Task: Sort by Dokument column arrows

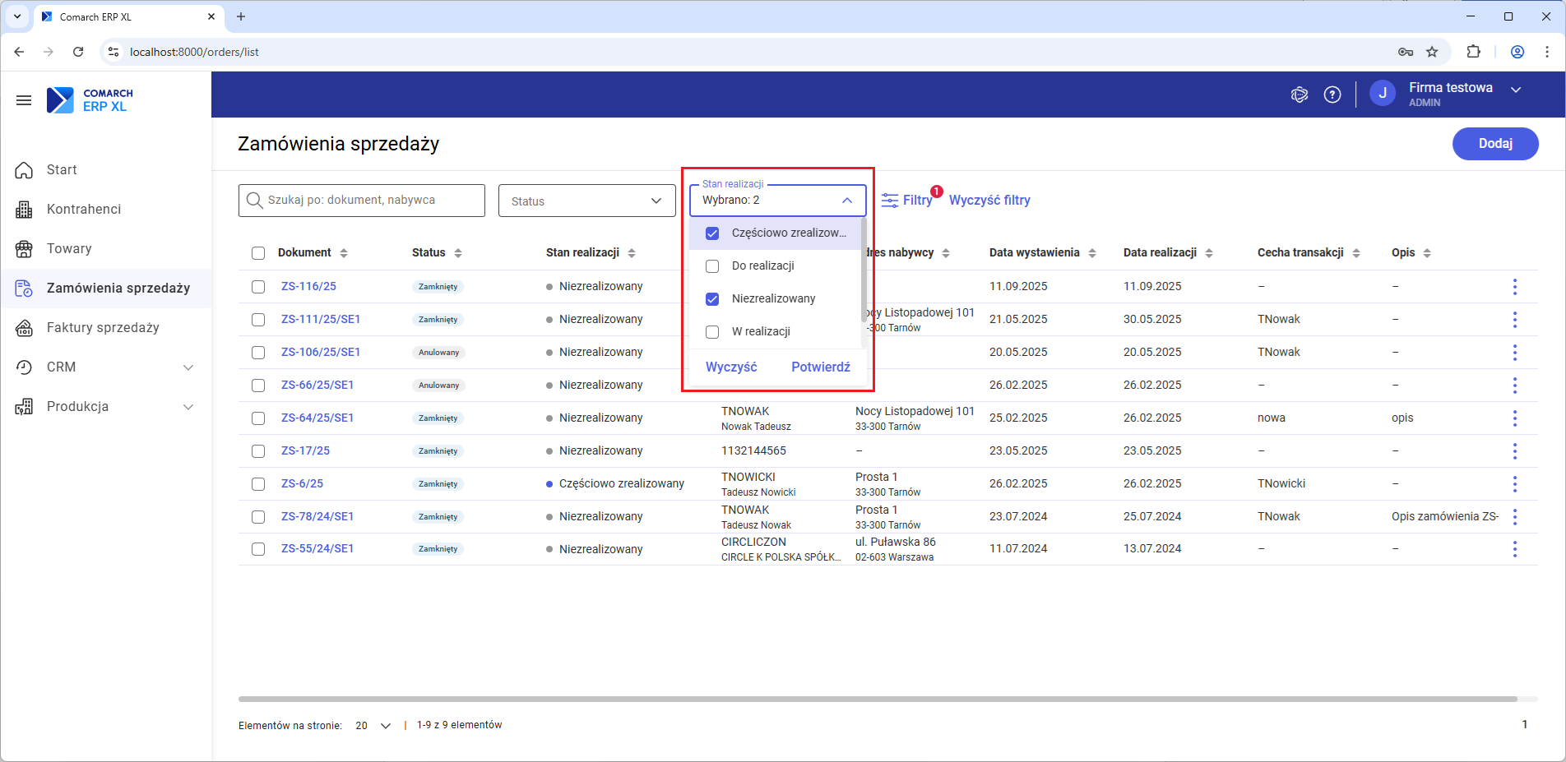Action: tap(344, 253)
